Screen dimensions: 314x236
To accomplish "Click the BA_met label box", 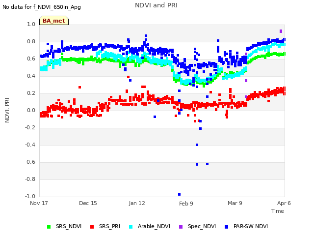I will pos(54,21).
